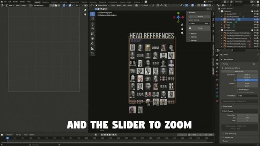260x146 pixels.
Task: Click the Resolution X value field
Action: [247, 75]
